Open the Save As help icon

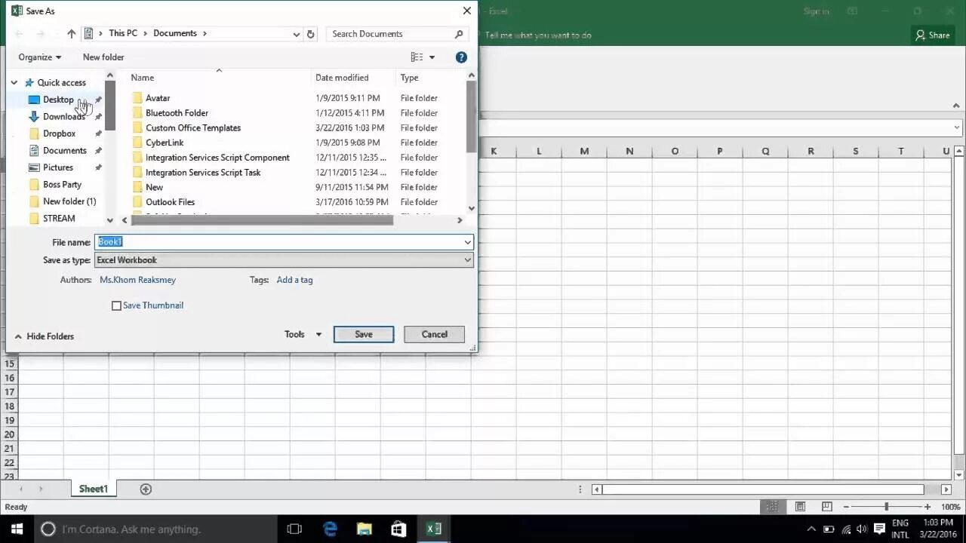click(461, 57)
